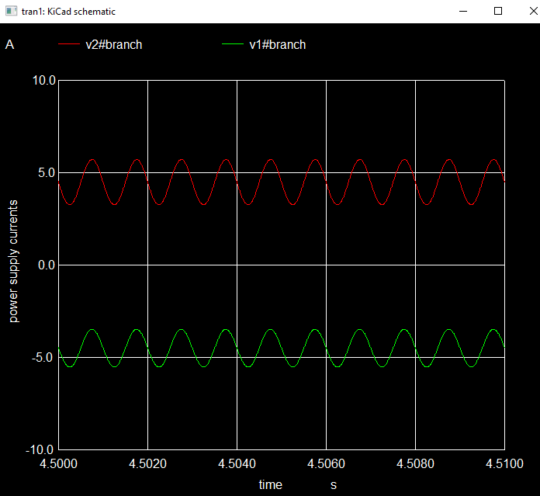
Task: Click the 's' unit label
Action: [334, 485]
